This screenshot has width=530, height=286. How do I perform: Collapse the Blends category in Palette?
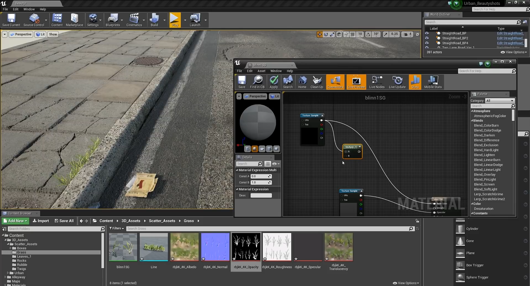pyautogui.click(x=472, y=121)
